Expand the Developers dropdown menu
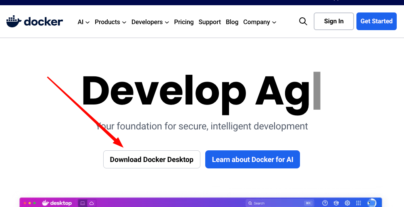Screen dimensions: 404x207 150,22
